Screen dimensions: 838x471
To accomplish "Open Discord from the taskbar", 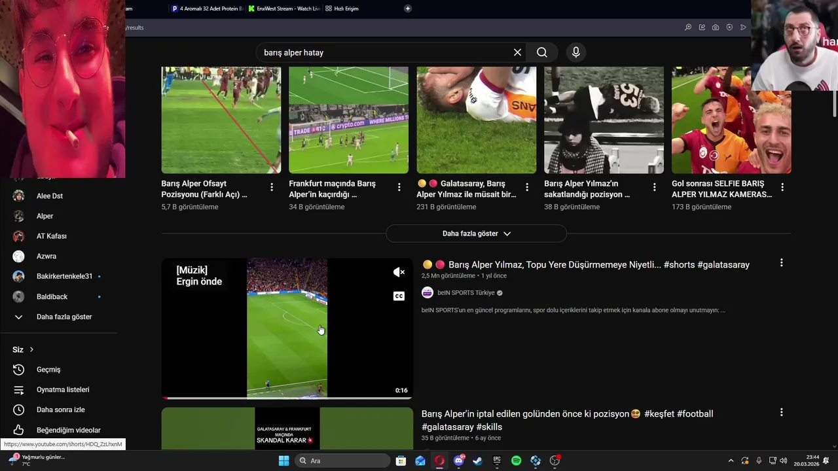I will (x=459, y=461).
